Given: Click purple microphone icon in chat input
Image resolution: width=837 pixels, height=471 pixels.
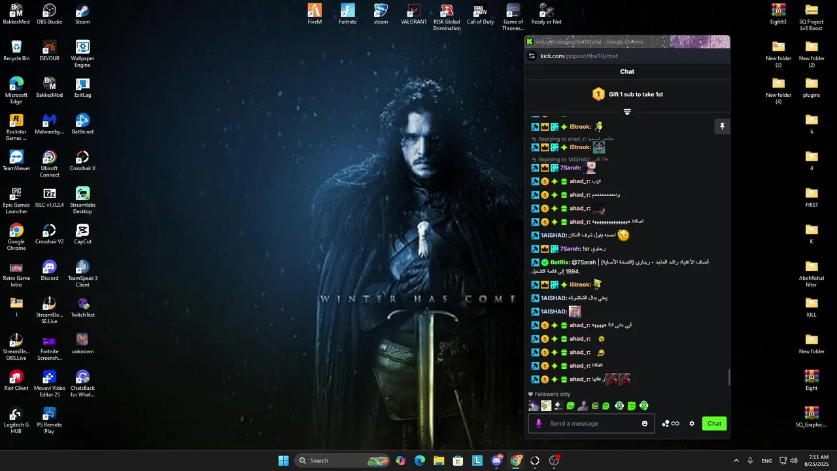Looking at the screenshot, I should [539, 423].
